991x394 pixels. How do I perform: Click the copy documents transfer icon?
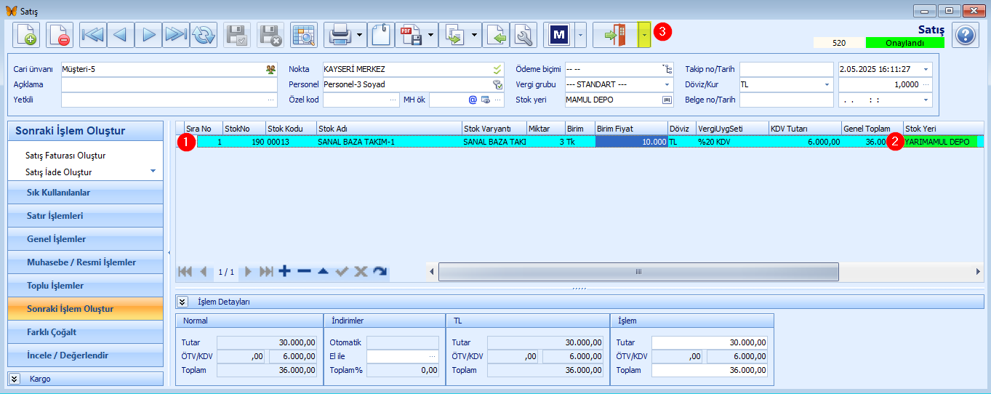(x=455, y=34)
